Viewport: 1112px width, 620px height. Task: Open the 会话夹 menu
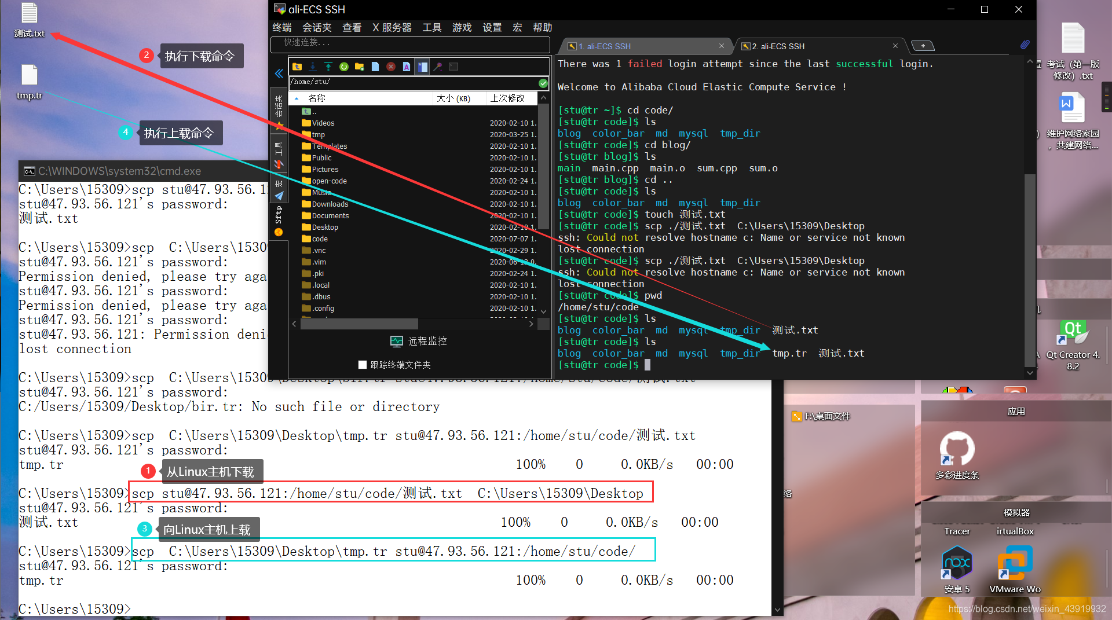(x=317, y=27)
